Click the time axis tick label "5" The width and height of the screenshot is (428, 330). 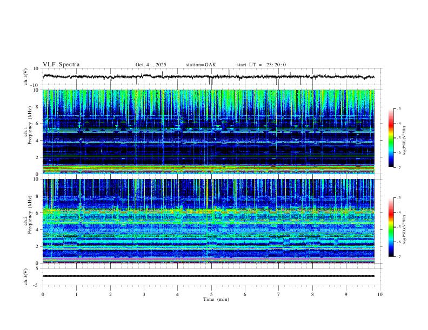coord(211,294)
